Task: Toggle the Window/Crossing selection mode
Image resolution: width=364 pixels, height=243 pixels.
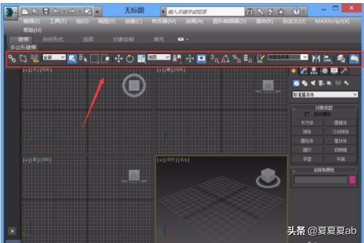Action: pyautogui.click(x=106, y=58)
